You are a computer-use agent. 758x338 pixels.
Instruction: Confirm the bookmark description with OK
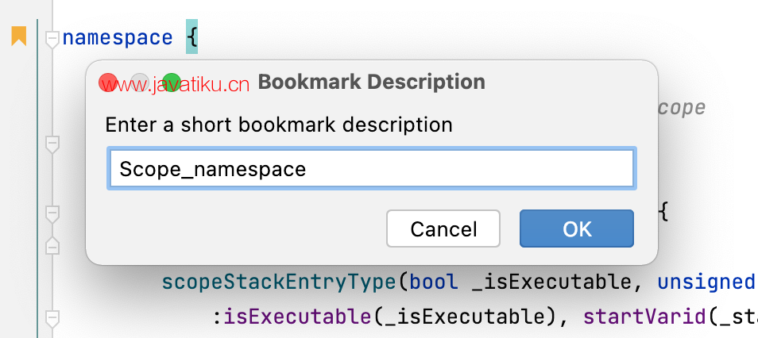point(577,229)
